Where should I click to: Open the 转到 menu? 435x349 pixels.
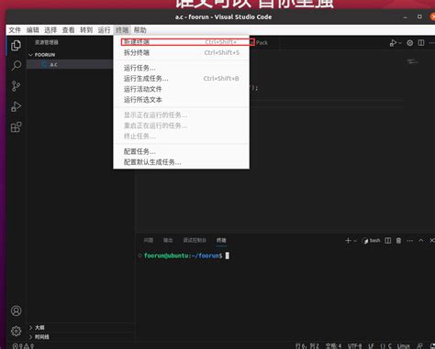tap(86, 30)
